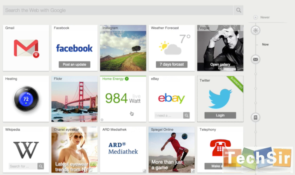This screenshot has height=175, width=295.
Task: Open the Chanel eyewear tile
Action: (x=74, y=149)
